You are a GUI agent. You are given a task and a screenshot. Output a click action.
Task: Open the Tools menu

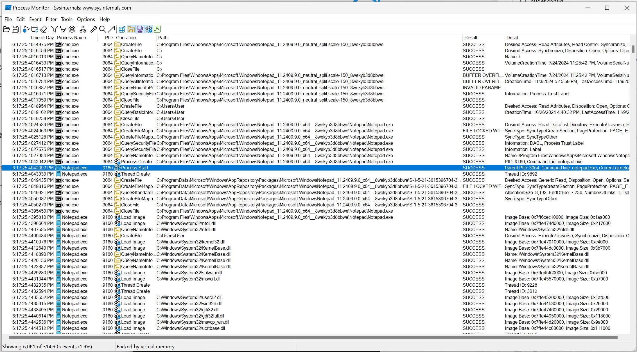pyautogui.click(x=67, y=19)
